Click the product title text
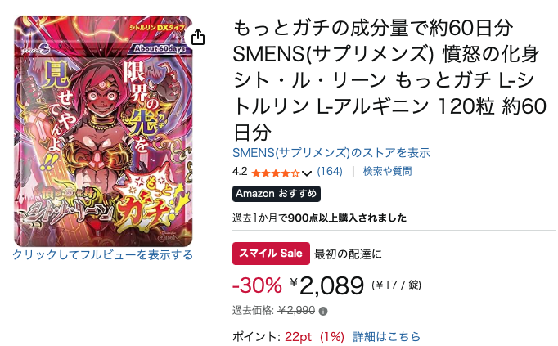558x346 pixels. point(389,80)
